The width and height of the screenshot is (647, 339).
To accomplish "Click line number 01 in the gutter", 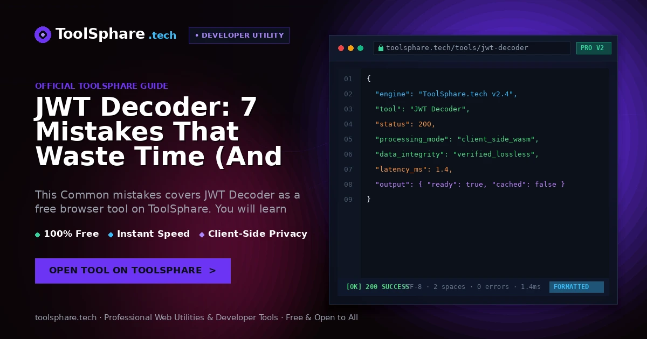I will click(348, 79).
